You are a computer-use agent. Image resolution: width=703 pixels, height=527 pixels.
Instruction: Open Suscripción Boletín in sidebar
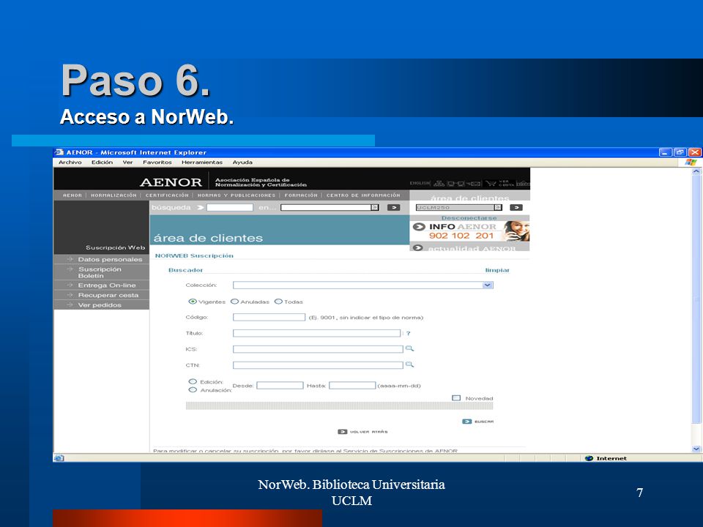[x=100, y=272]
